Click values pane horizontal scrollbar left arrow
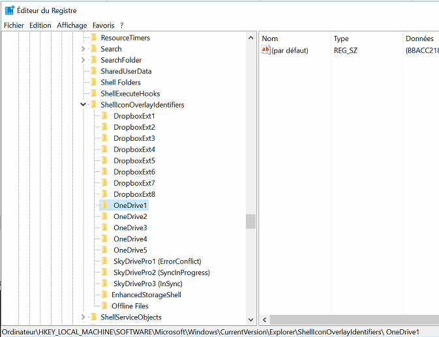Image resolution: width=439 pixels, height=337 pixels. (x=265, y=319)
